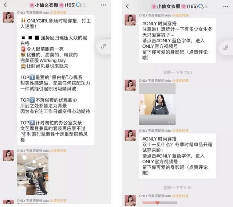Tap the floating link icon in left chat
The image size is (233, 207).
[x=103, y=46]
